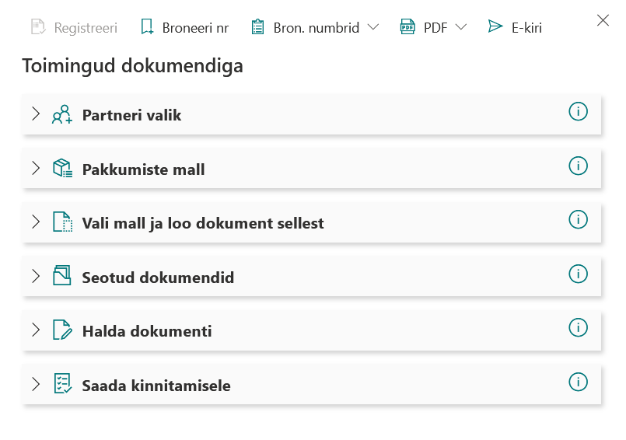Viewport: 626px width, 440px height.
Task: Show info for Saada kinnitamisele
Action: (x=578, y=382)
